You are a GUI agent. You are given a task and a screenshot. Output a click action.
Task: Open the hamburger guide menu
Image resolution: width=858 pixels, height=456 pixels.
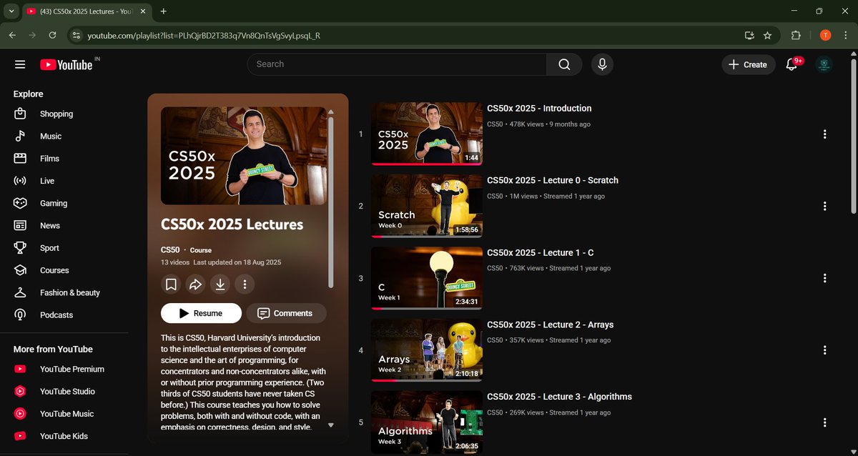20,64
